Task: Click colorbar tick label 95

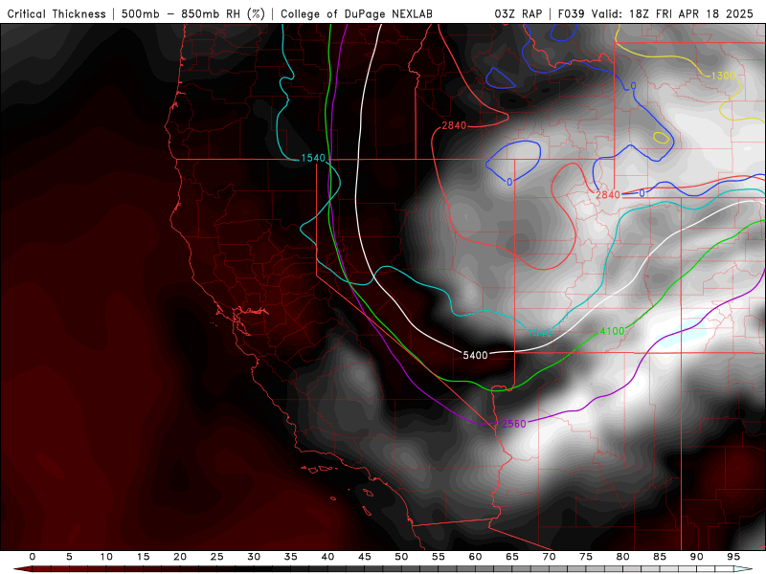Action: (733, 557)
